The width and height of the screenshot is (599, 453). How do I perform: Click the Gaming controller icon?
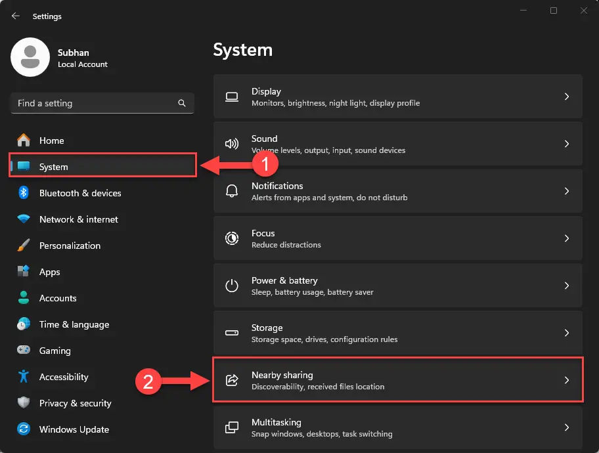pos(24,351)
